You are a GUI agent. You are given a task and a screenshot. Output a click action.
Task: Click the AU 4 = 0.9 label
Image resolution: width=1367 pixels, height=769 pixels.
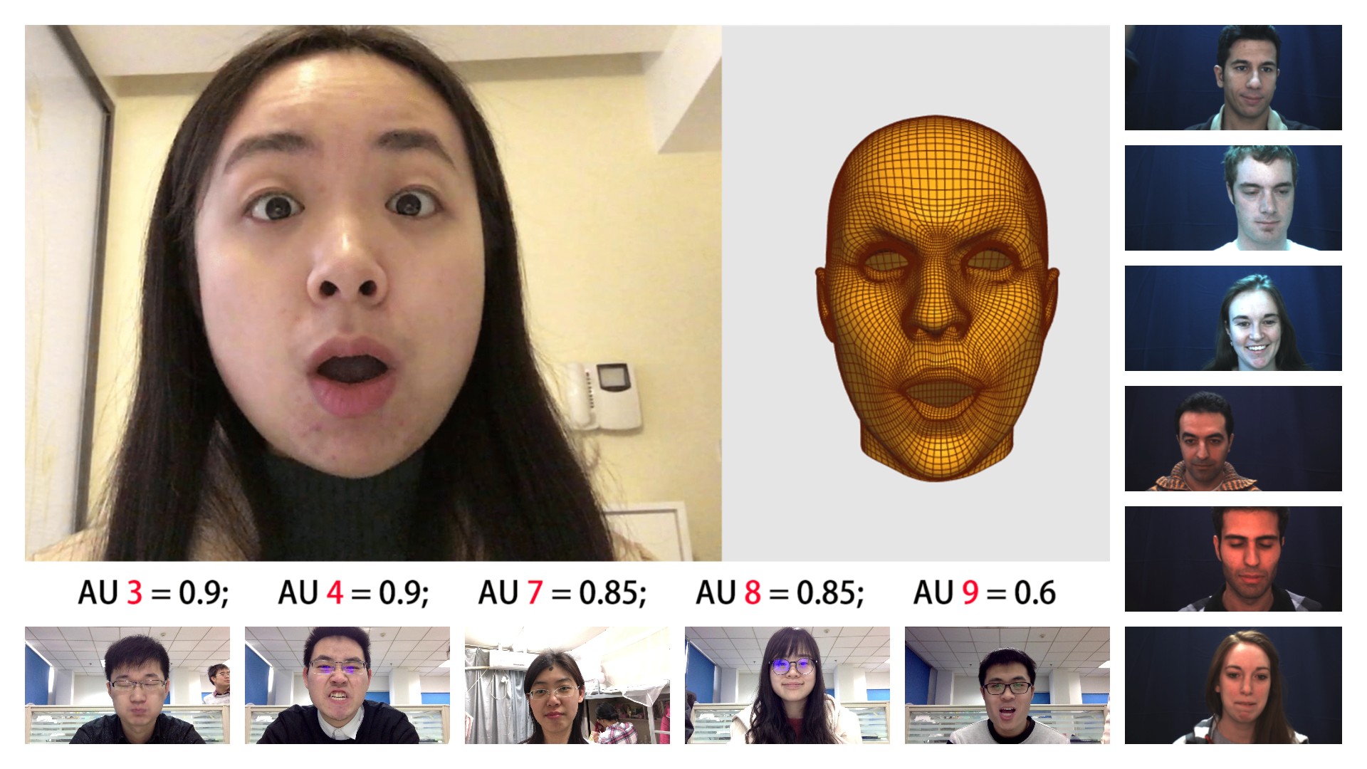[353, 592]
